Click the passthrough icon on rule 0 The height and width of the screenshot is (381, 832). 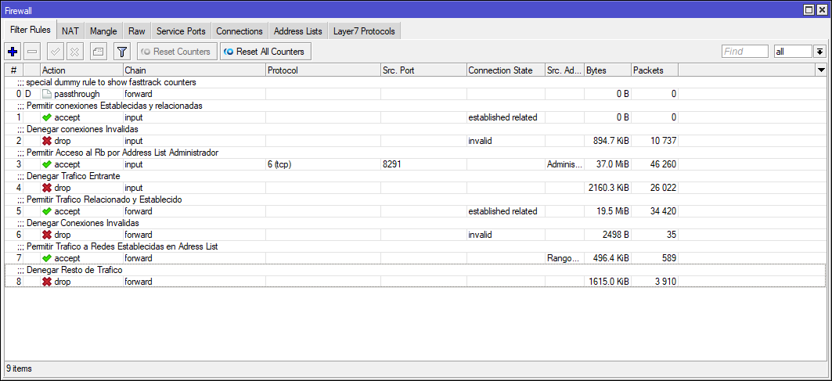click(x=47, y=94)
